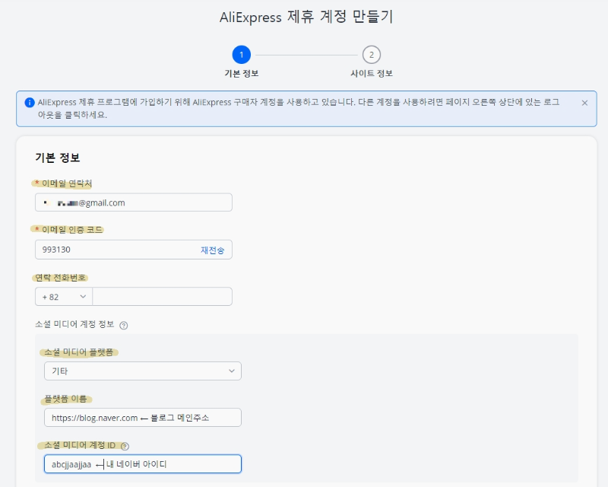The height and width of the screenshot is (487, 608).
Task: Select the step 2 numbered circle
Action: coord(370,55)
